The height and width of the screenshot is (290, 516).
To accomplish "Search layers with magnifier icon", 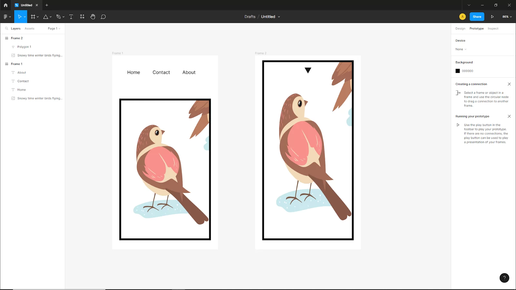I will click(x=6, y=28).
